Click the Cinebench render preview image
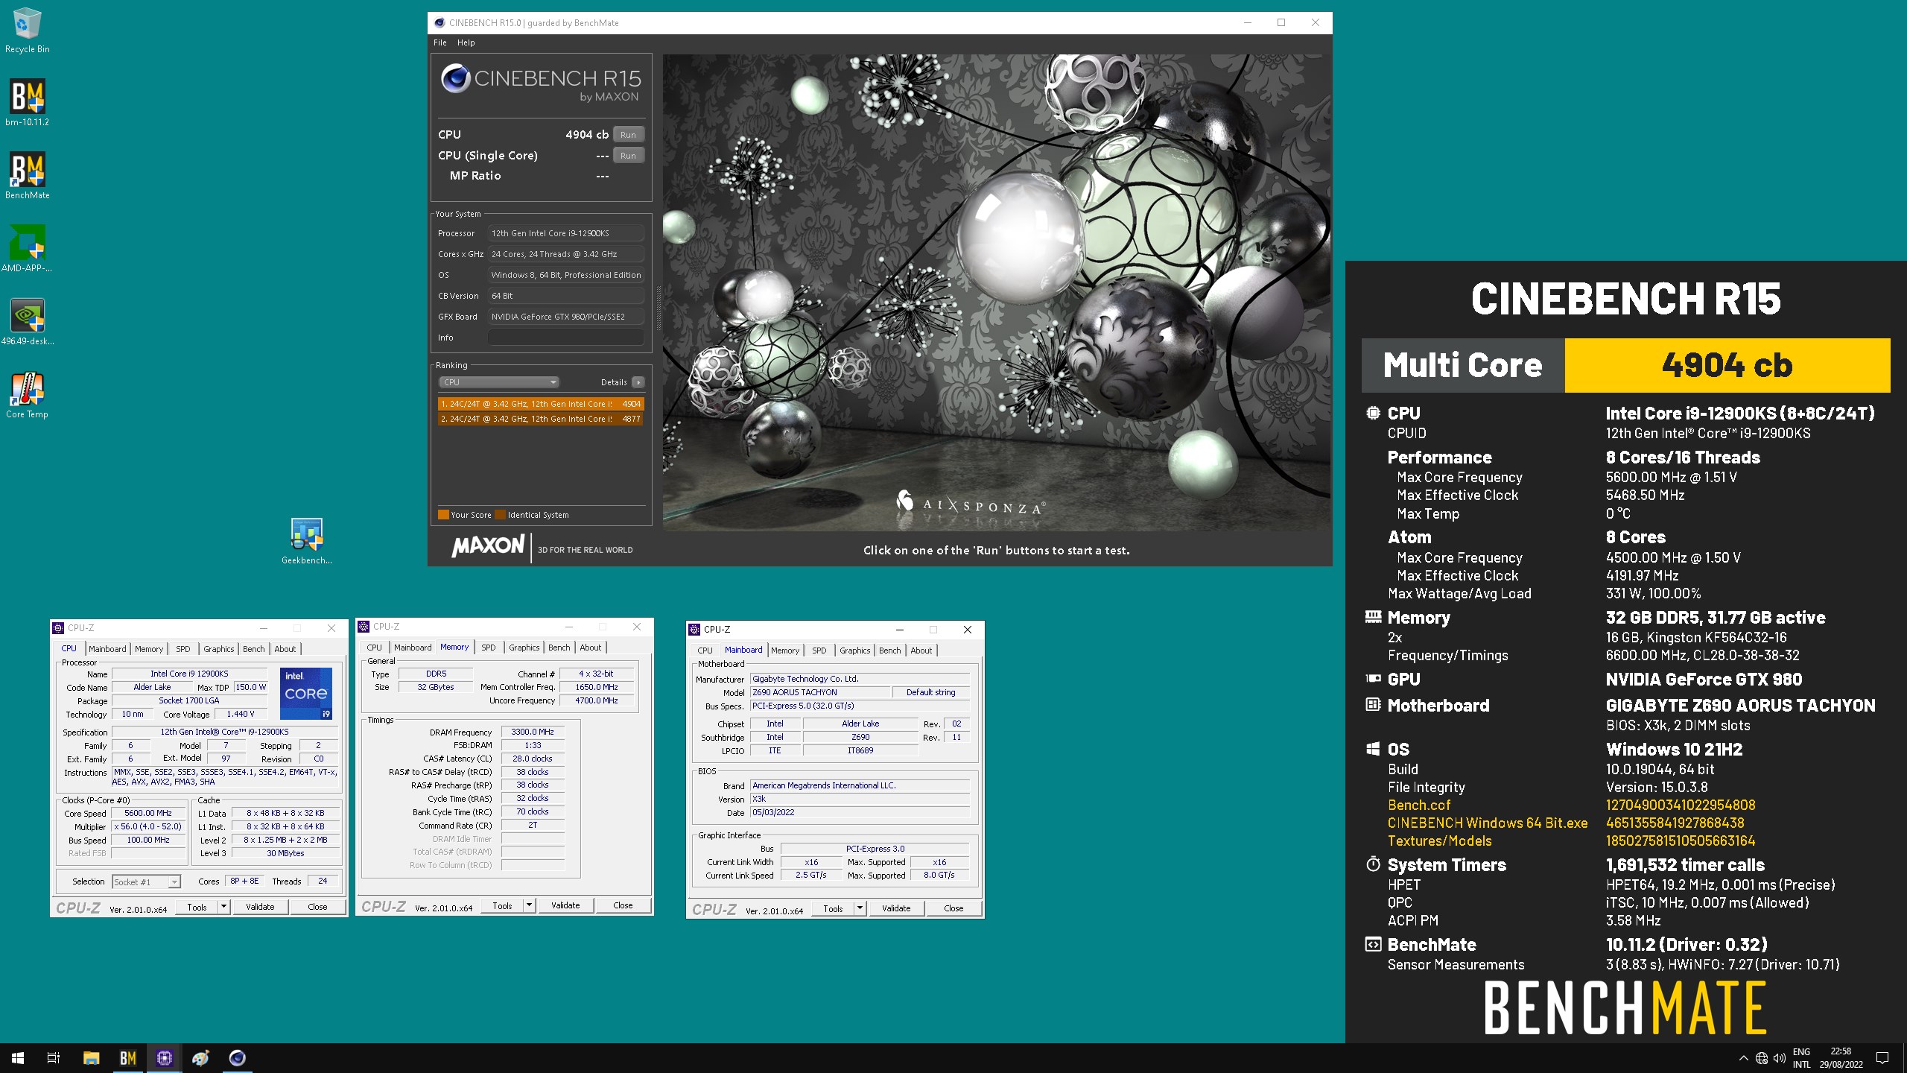 996,292
